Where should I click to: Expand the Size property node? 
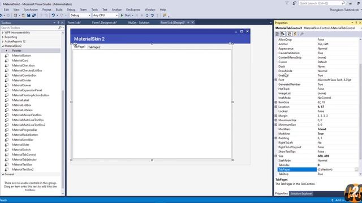tap(276, 156)
